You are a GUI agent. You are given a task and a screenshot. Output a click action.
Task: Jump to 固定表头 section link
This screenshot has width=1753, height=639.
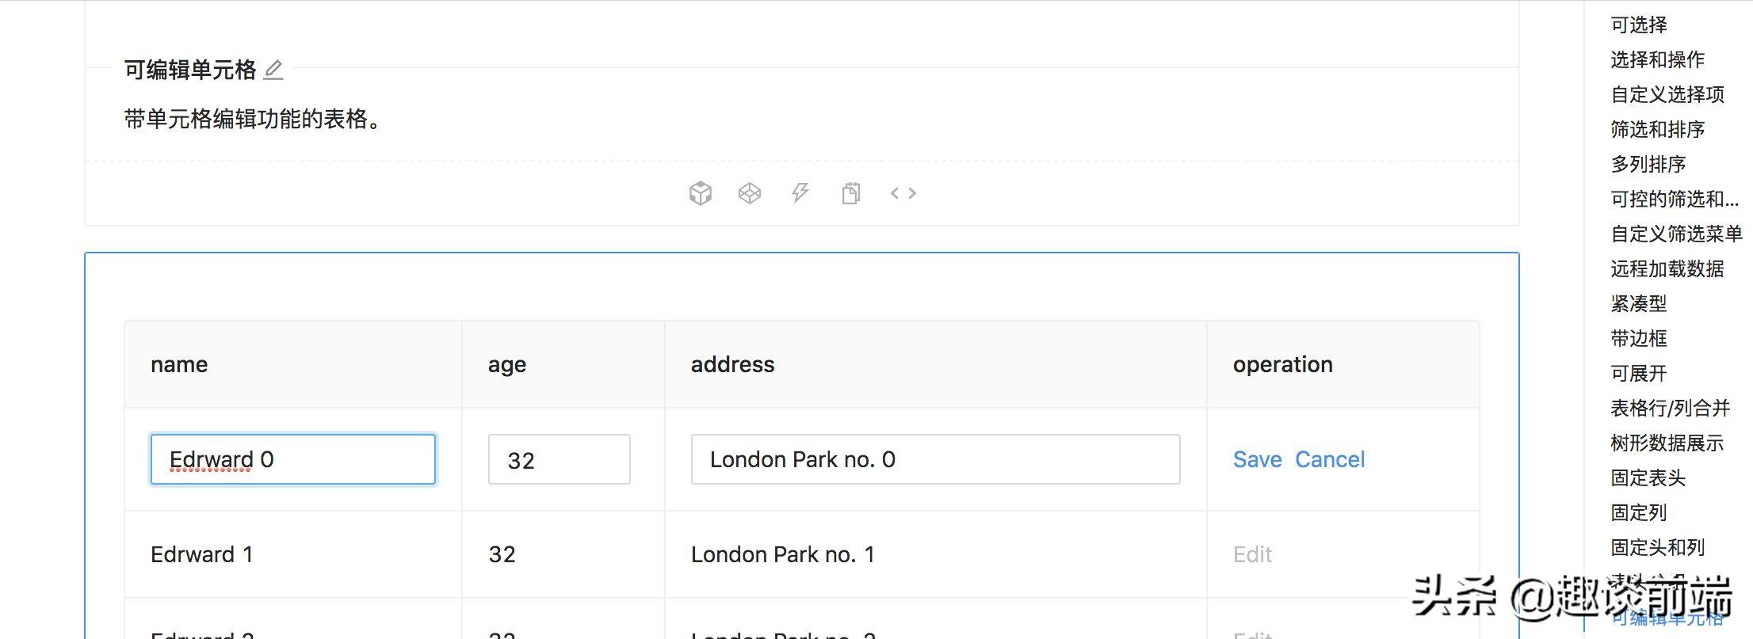pyautogui.click(x=1648, y=478)
